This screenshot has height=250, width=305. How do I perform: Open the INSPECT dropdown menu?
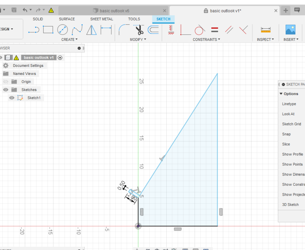265,39
